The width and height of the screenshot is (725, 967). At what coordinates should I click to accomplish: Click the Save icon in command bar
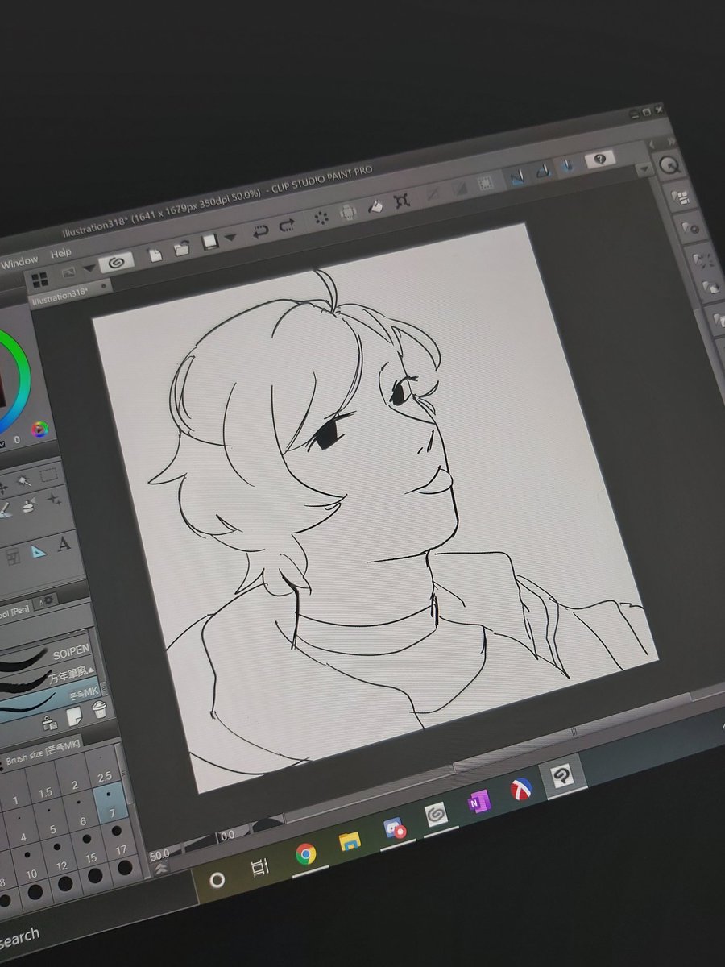211,243
